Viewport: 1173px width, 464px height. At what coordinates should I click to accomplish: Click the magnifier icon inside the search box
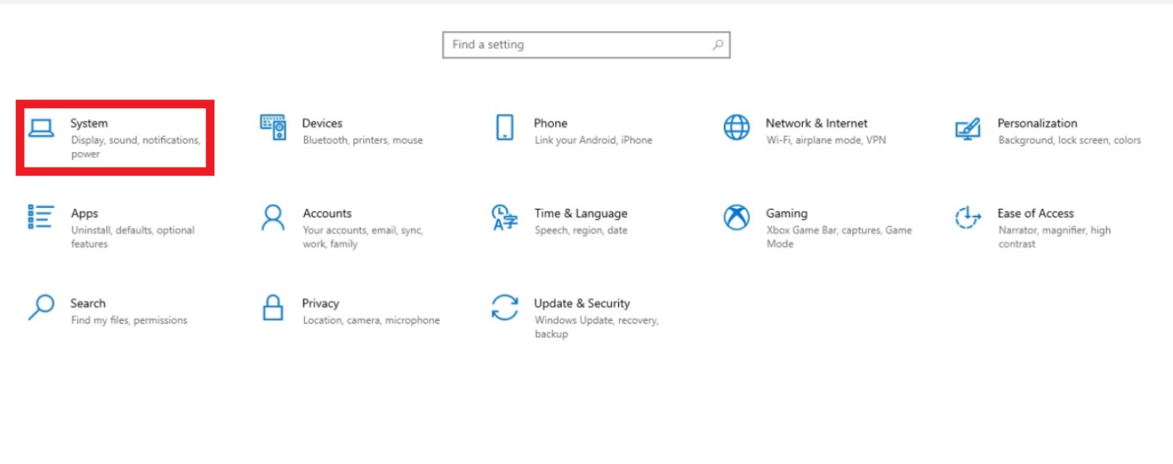point(717,45)
